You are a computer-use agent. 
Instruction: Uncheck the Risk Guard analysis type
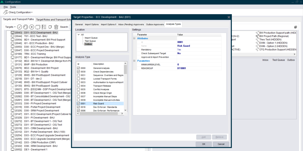click(78, 103)
